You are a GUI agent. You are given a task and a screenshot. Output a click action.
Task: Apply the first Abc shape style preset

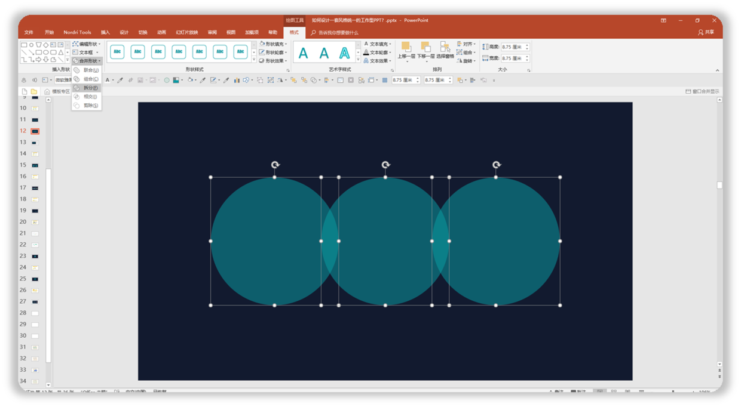117,52
